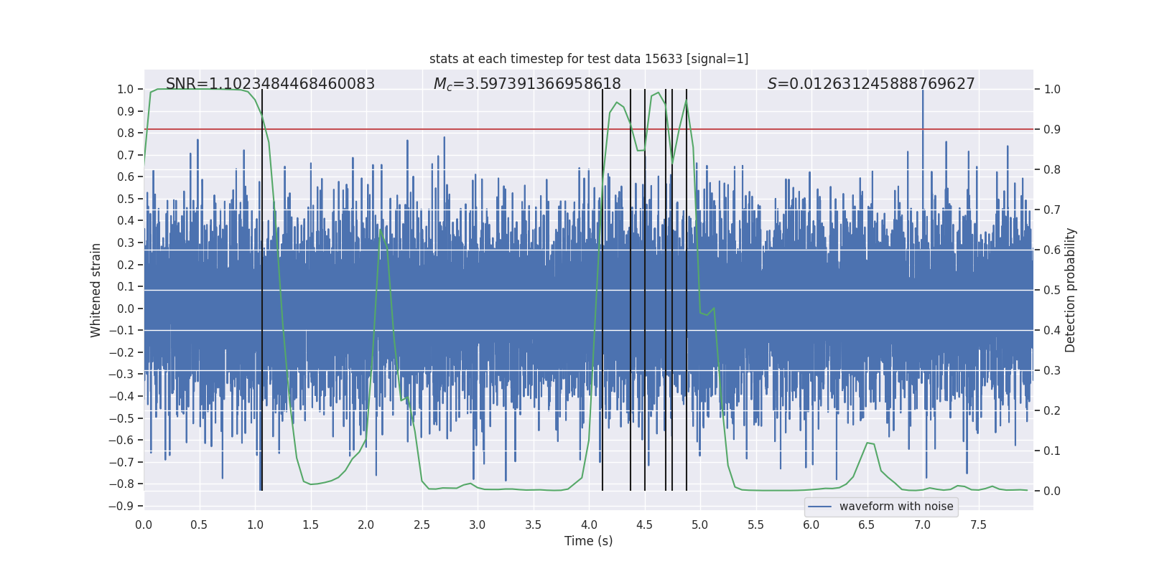Select the "Whitened strain" axis label
Screen dimensions: 1149x574
[x=96, y=290]
